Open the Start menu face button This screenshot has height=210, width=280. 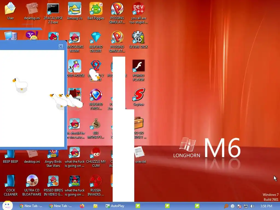click(x=7, y=205)
